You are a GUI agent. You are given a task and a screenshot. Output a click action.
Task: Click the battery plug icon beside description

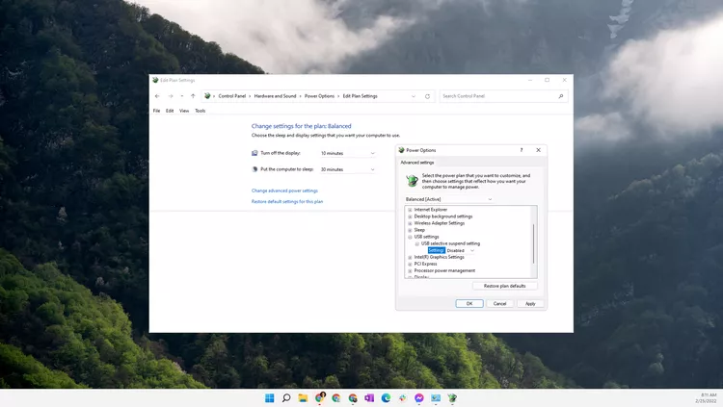point(412,181)
